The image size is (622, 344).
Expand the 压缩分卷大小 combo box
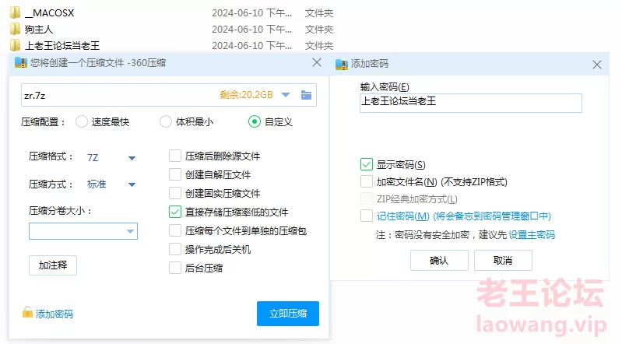click(x=130, y=231)
